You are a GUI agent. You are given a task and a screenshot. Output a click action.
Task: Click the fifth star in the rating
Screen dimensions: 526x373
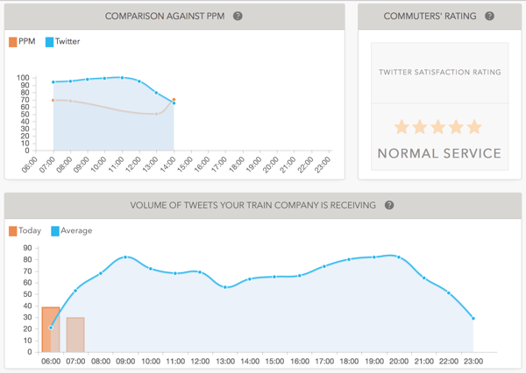tap(474, 127)
